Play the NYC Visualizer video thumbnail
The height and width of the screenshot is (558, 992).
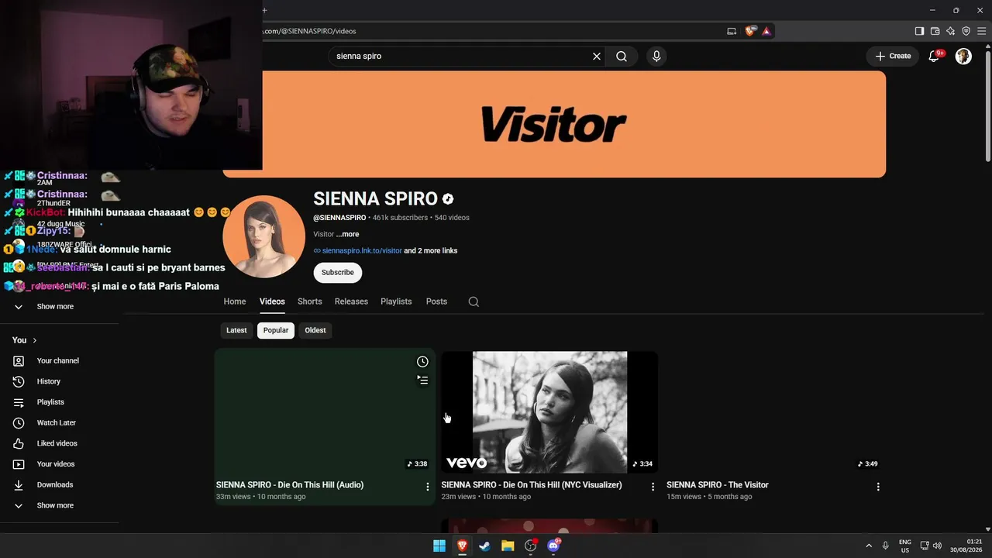(x=549, y=412)
